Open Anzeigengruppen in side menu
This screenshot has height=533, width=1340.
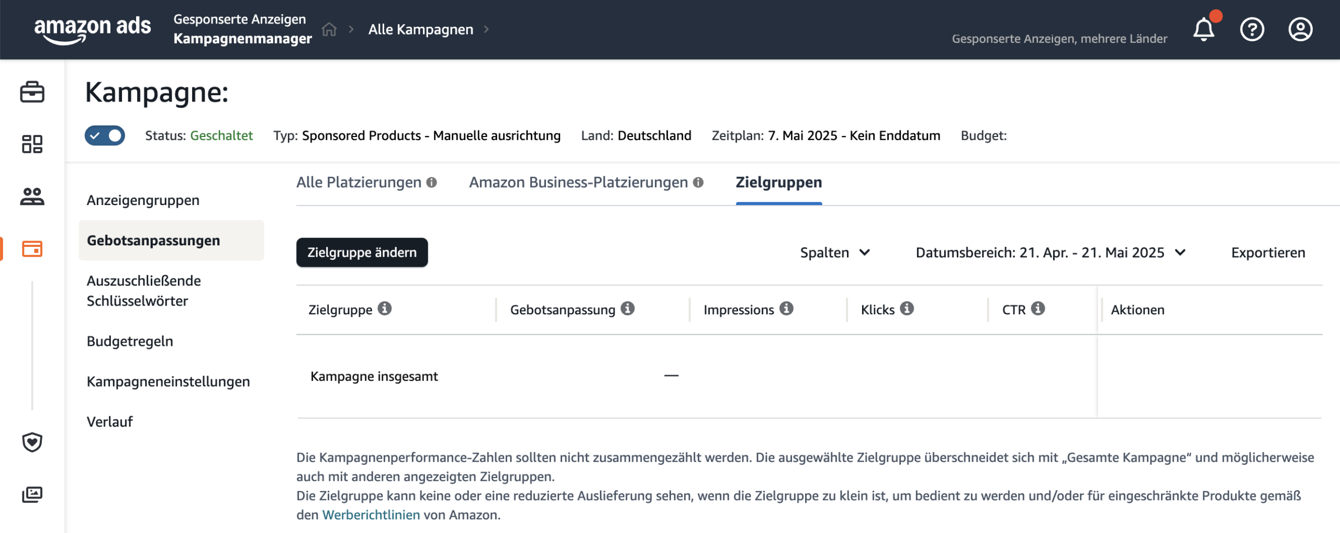coord(143,200)
